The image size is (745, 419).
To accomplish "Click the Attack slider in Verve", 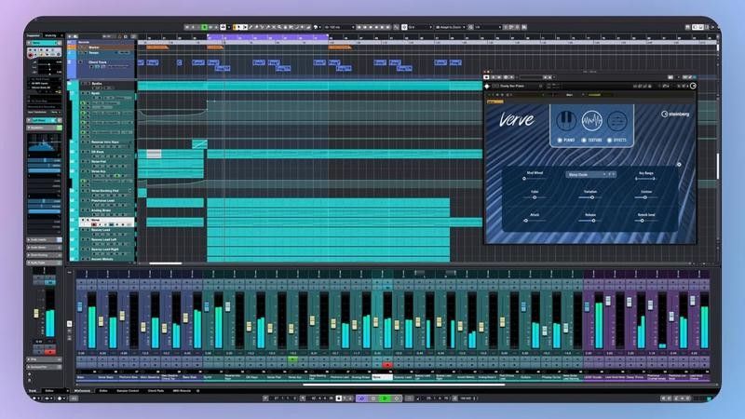I will (535, 221).
